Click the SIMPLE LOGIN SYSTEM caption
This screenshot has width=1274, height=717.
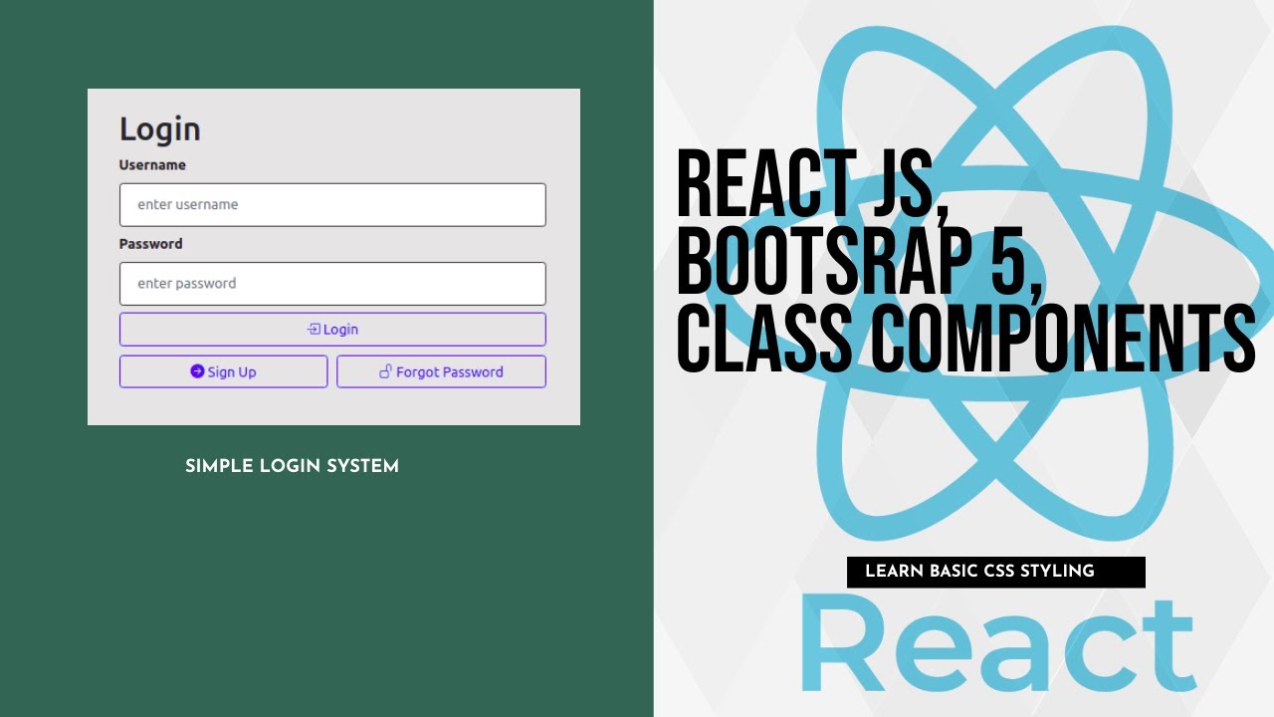click(292, 466)
